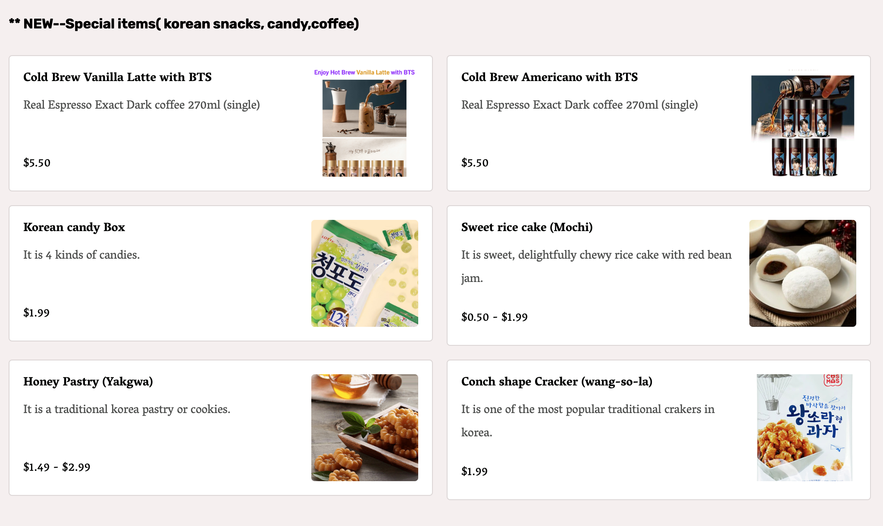Click the $0.50 - $1.99 Mochi price range
Image resolution: width=883 pixels, height=526 pixels.
[494, 317]
